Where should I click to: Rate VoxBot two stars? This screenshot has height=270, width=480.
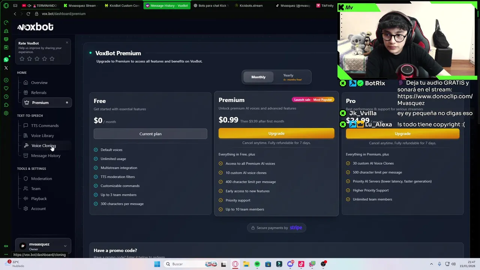(29, 59)
